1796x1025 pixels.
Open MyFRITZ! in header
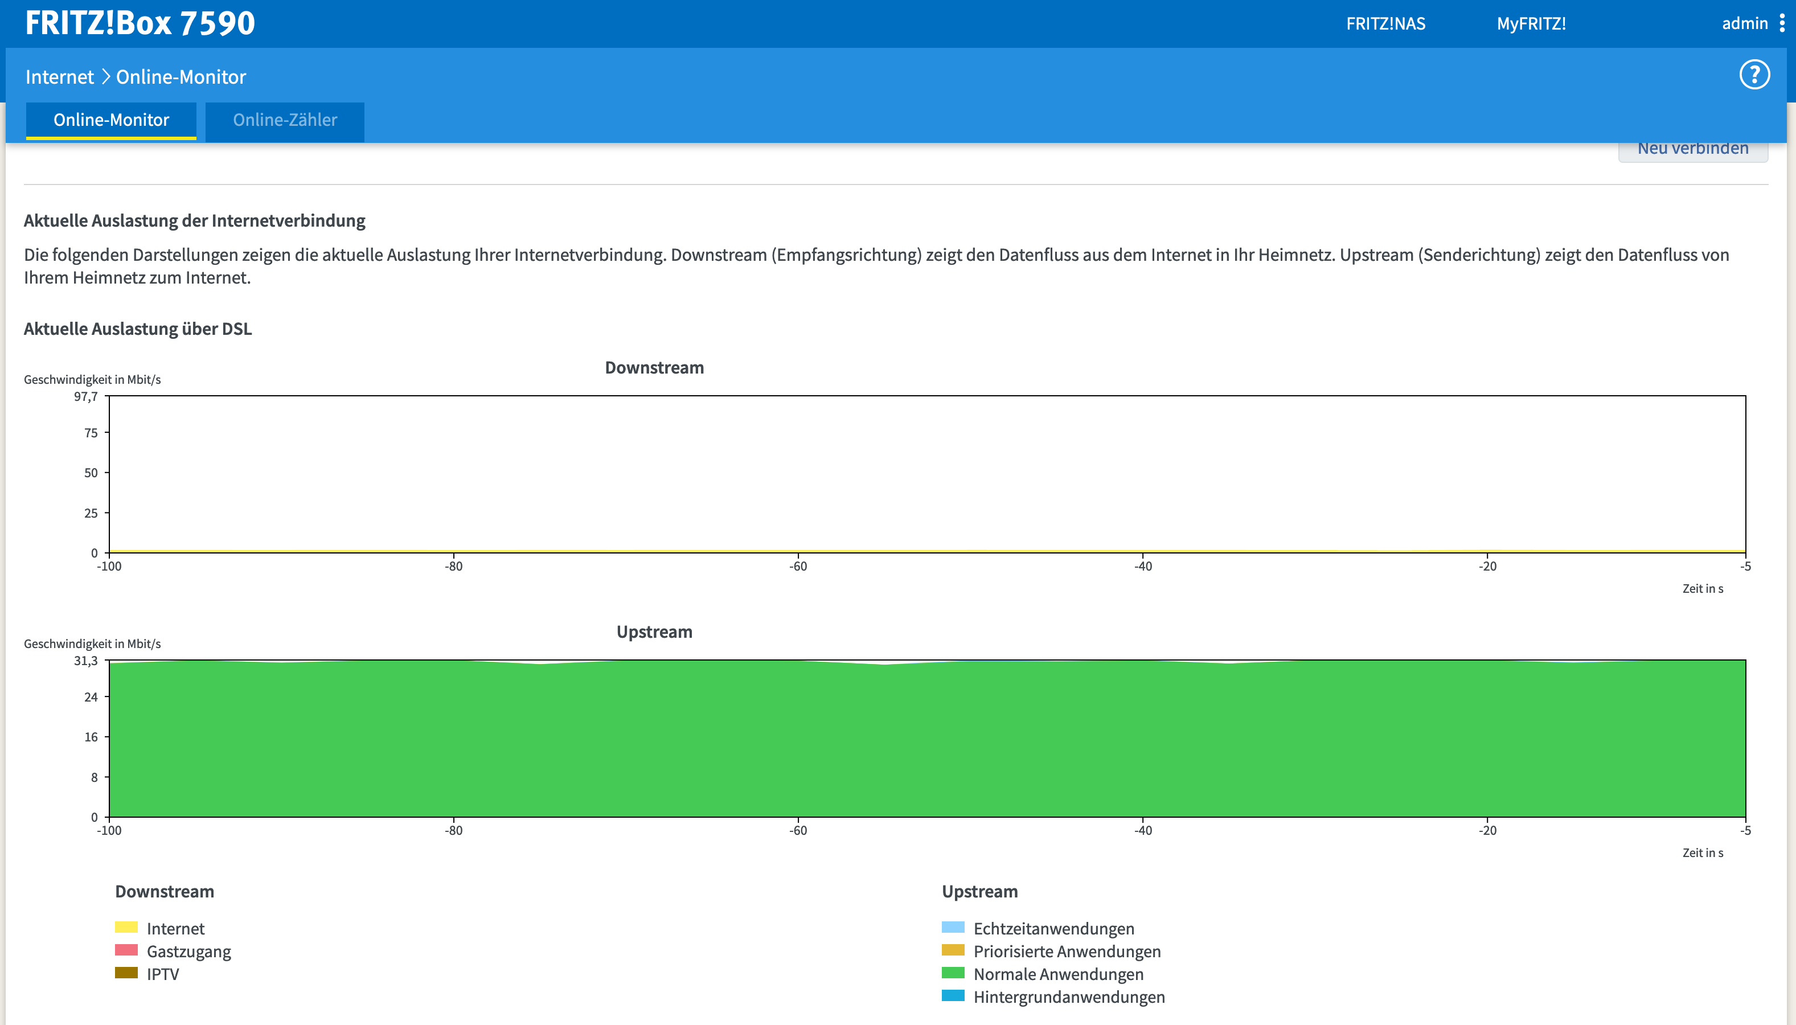[x=1531, y=23]
